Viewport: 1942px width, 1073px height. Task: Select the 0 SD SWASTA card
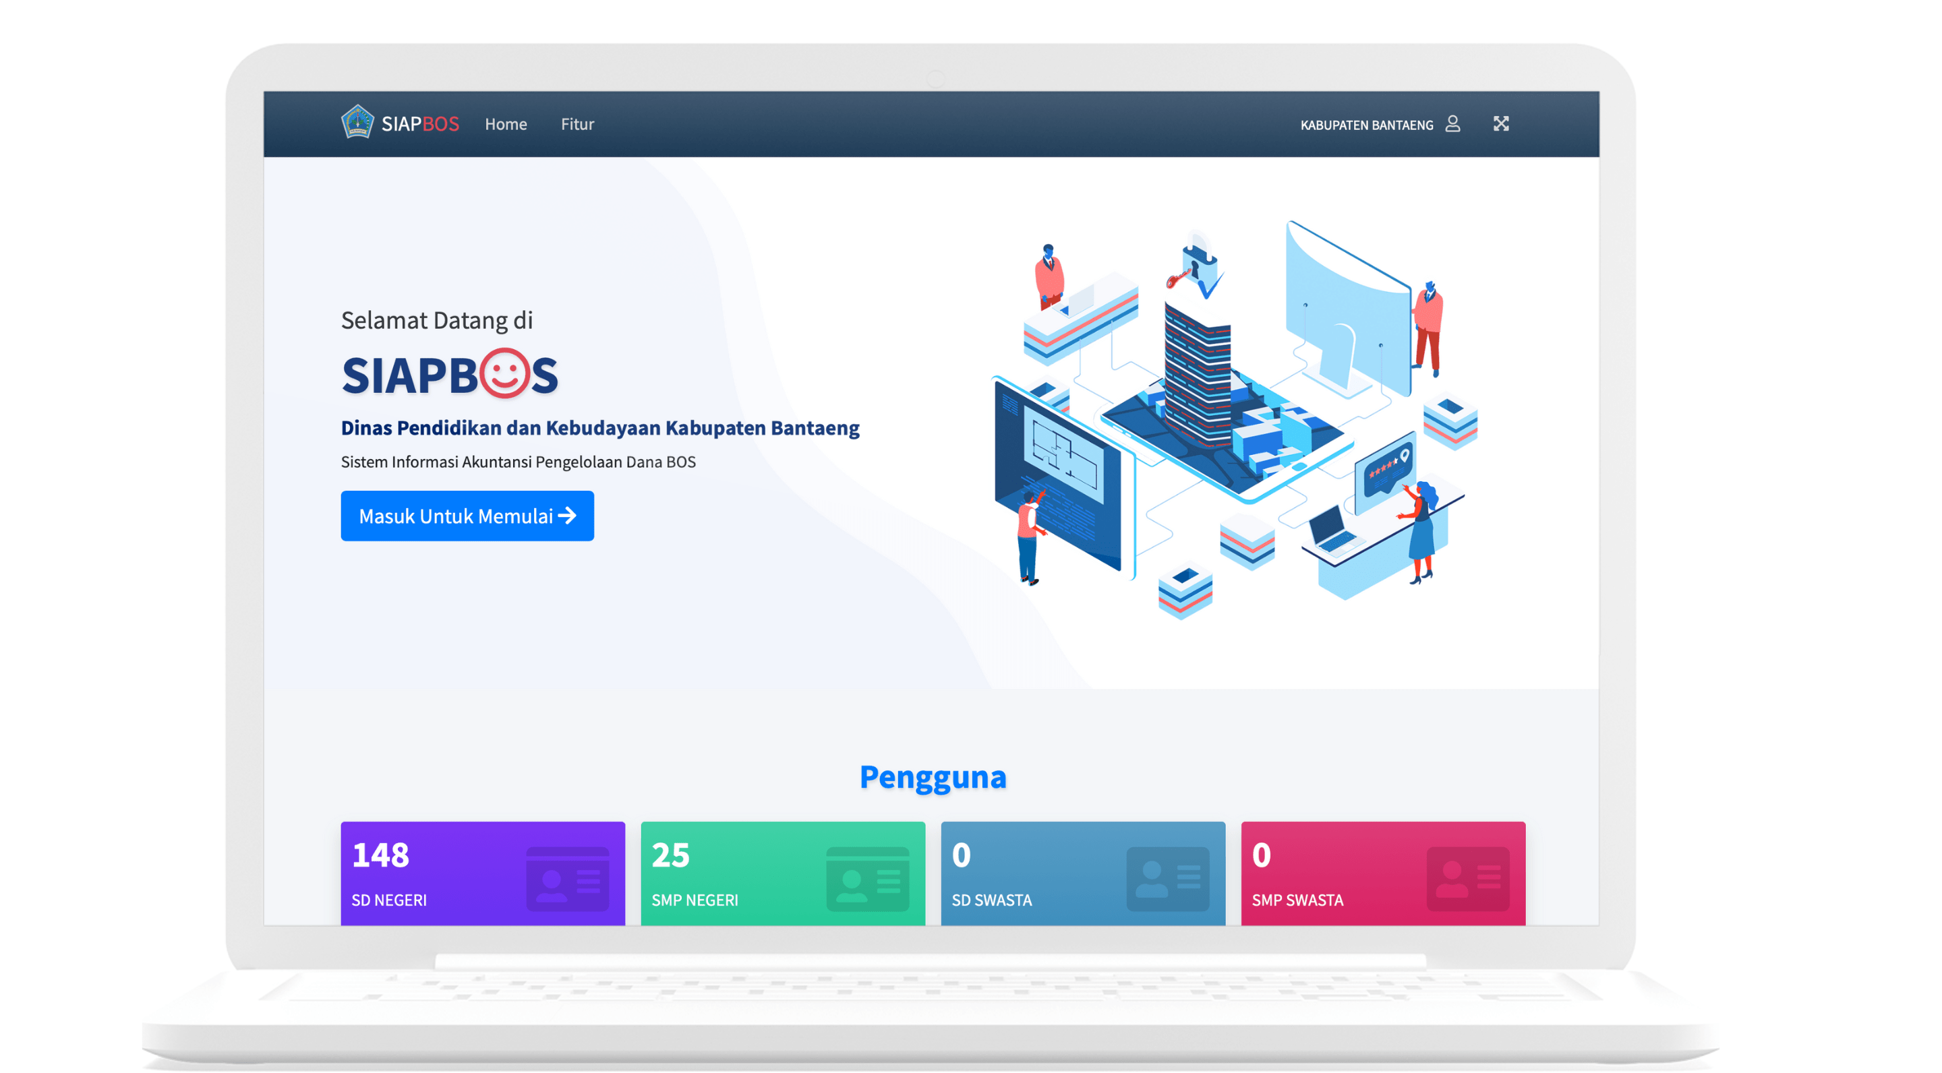pos(1082,874)
